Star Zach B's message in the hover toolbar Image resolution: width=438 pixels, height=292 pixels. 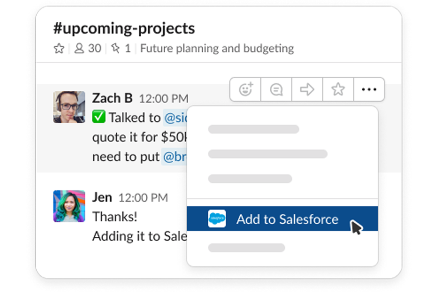coord(338,89)
